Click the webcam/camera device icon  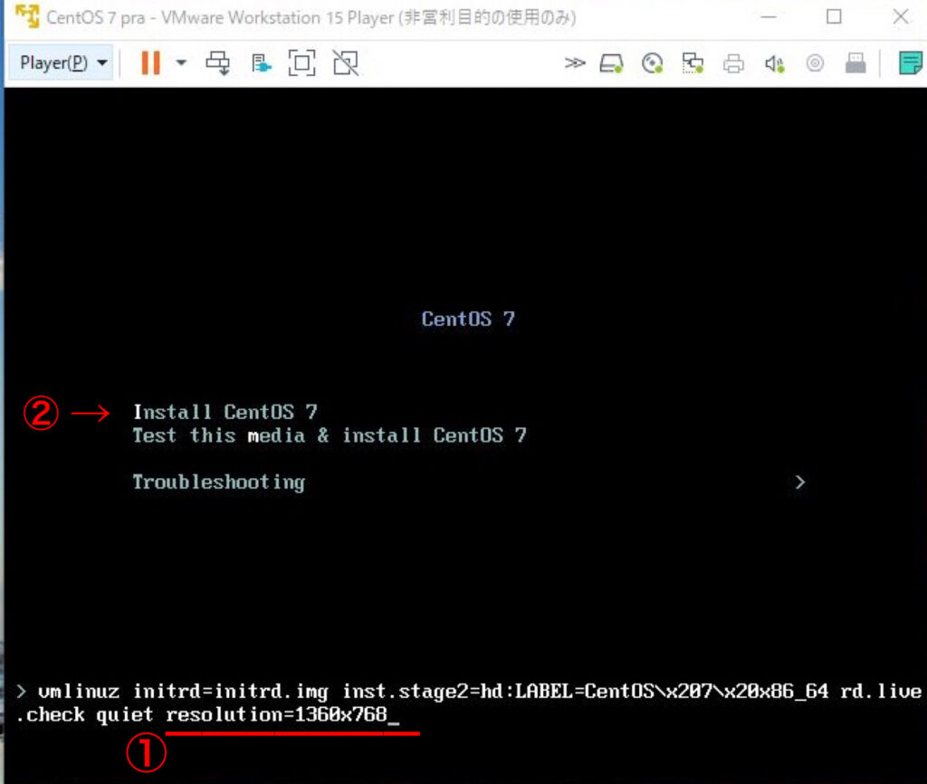pos(815,63)
